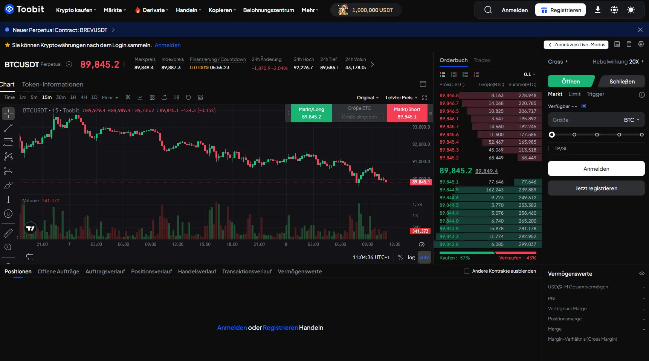Check Andere Kontrakte ausblenden
The image size is (649, 361).
467,271
